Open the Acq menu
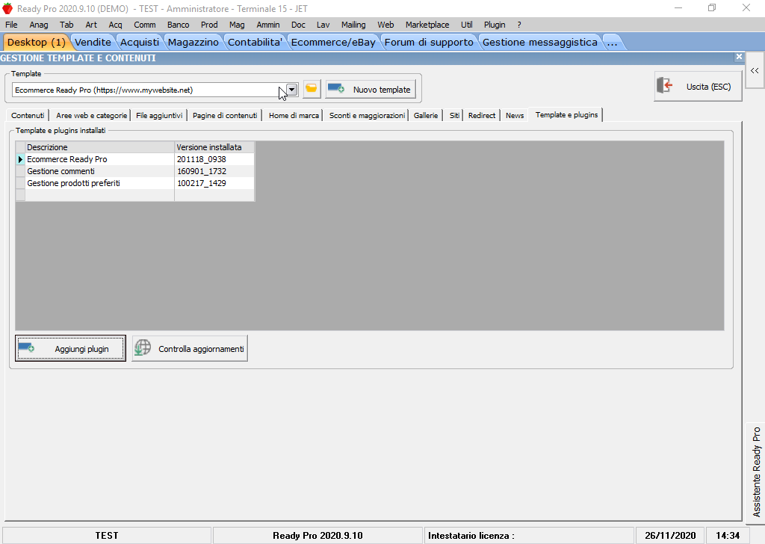Viewport: 765px width, 544px height. [115, 25]
